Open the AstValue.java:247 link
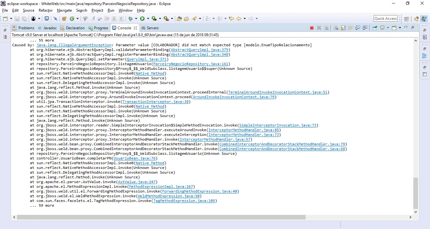 (x=137, y=182)
